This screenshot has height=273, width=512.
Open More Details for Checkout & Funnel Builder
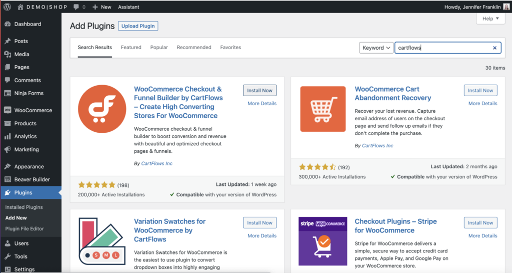coord(262,103)
